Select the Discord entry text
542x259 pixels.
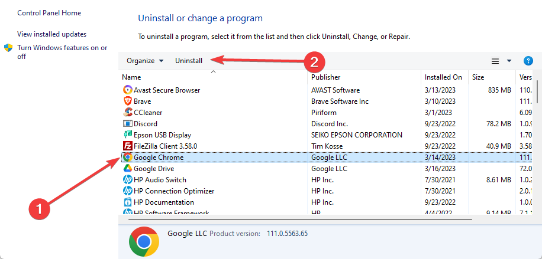pos(146,123)
